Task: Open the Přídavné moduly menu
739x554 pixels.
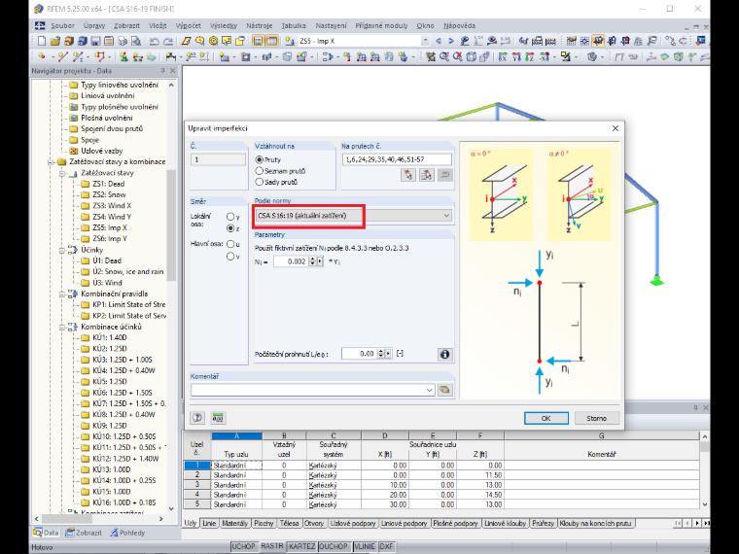Action: 381,26
